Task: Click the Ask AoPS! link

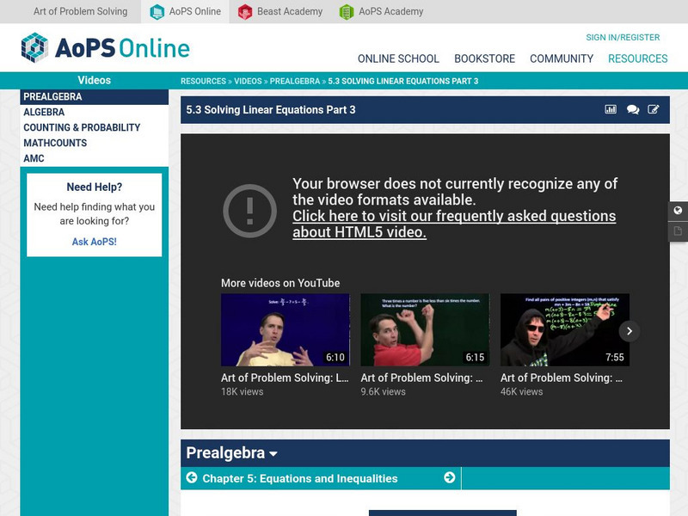Action: pos(95,242)
